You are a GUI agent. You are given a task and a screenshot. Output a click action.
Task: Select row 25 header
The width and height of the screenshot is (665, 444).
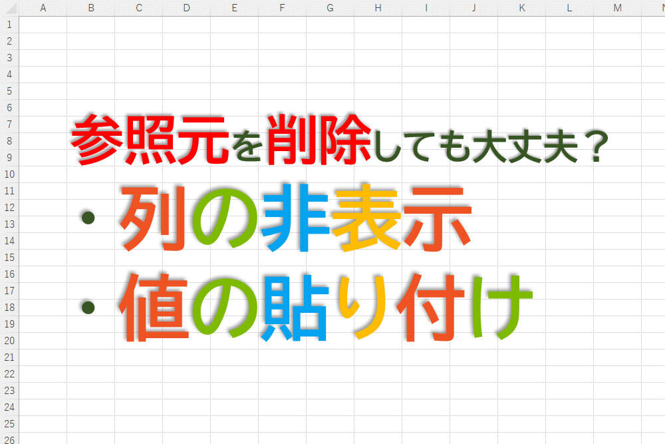9,424
